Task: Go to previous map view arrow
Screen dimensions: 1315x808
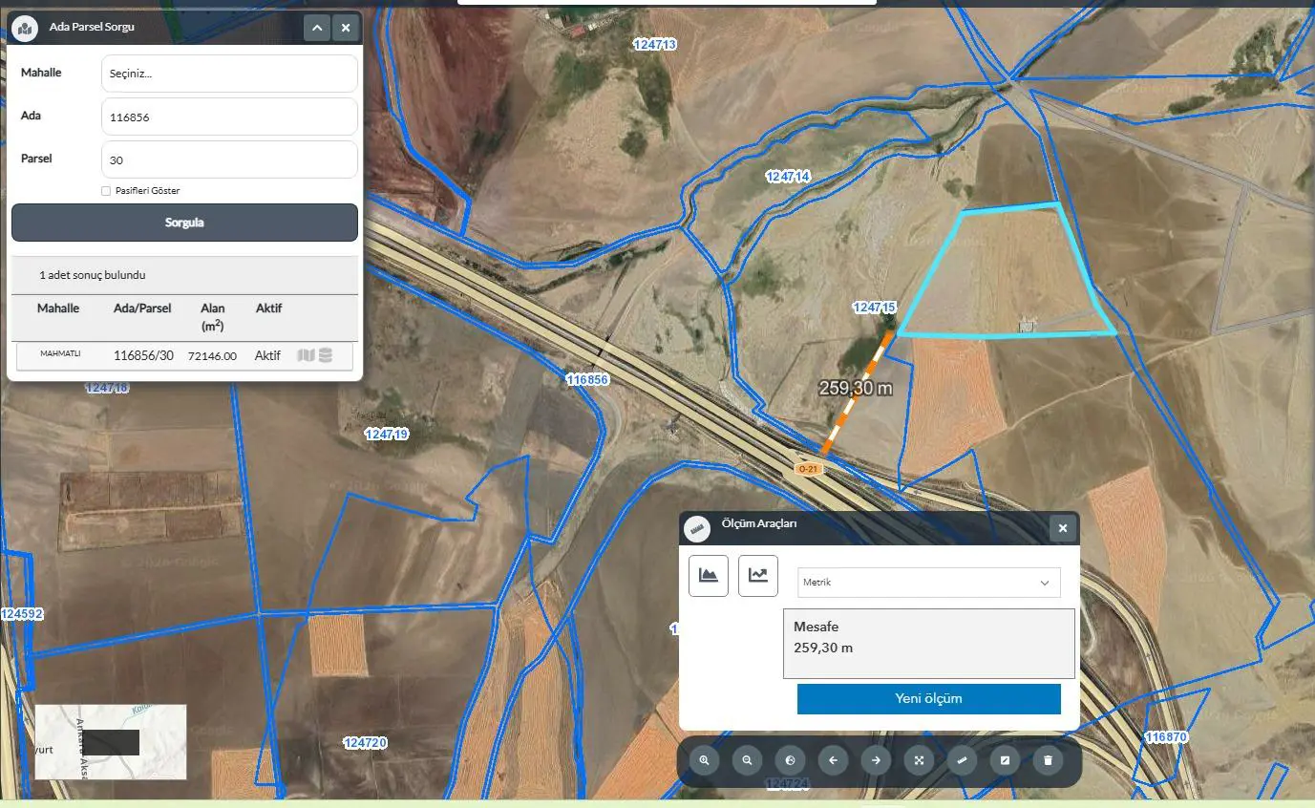Action: [833, 760]
